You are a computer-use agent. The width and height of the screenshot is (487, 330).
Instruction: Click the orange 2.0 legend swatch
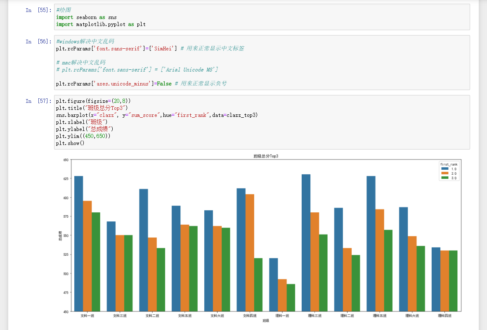click(445, 173)
